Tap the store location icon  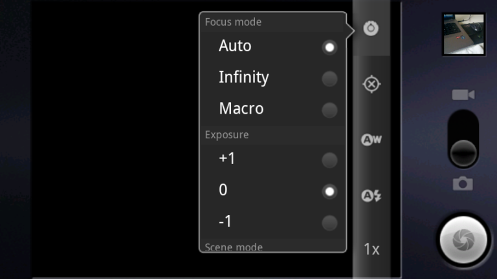[x=371, y=85]
